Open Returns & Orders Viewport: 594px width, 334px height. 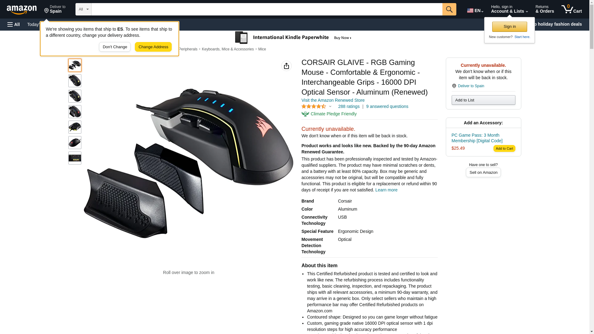tap(544, 9)
